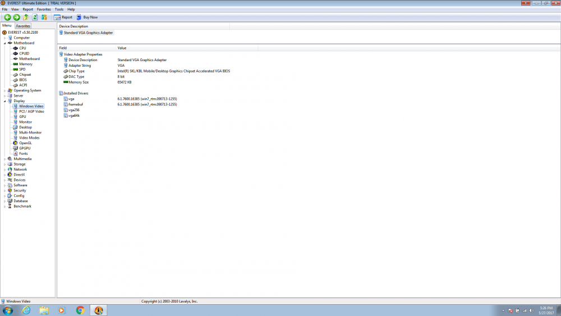Screen dimensions: 561x316
Task: Select SPD in the tree
Action: click(x=22, y=70)
